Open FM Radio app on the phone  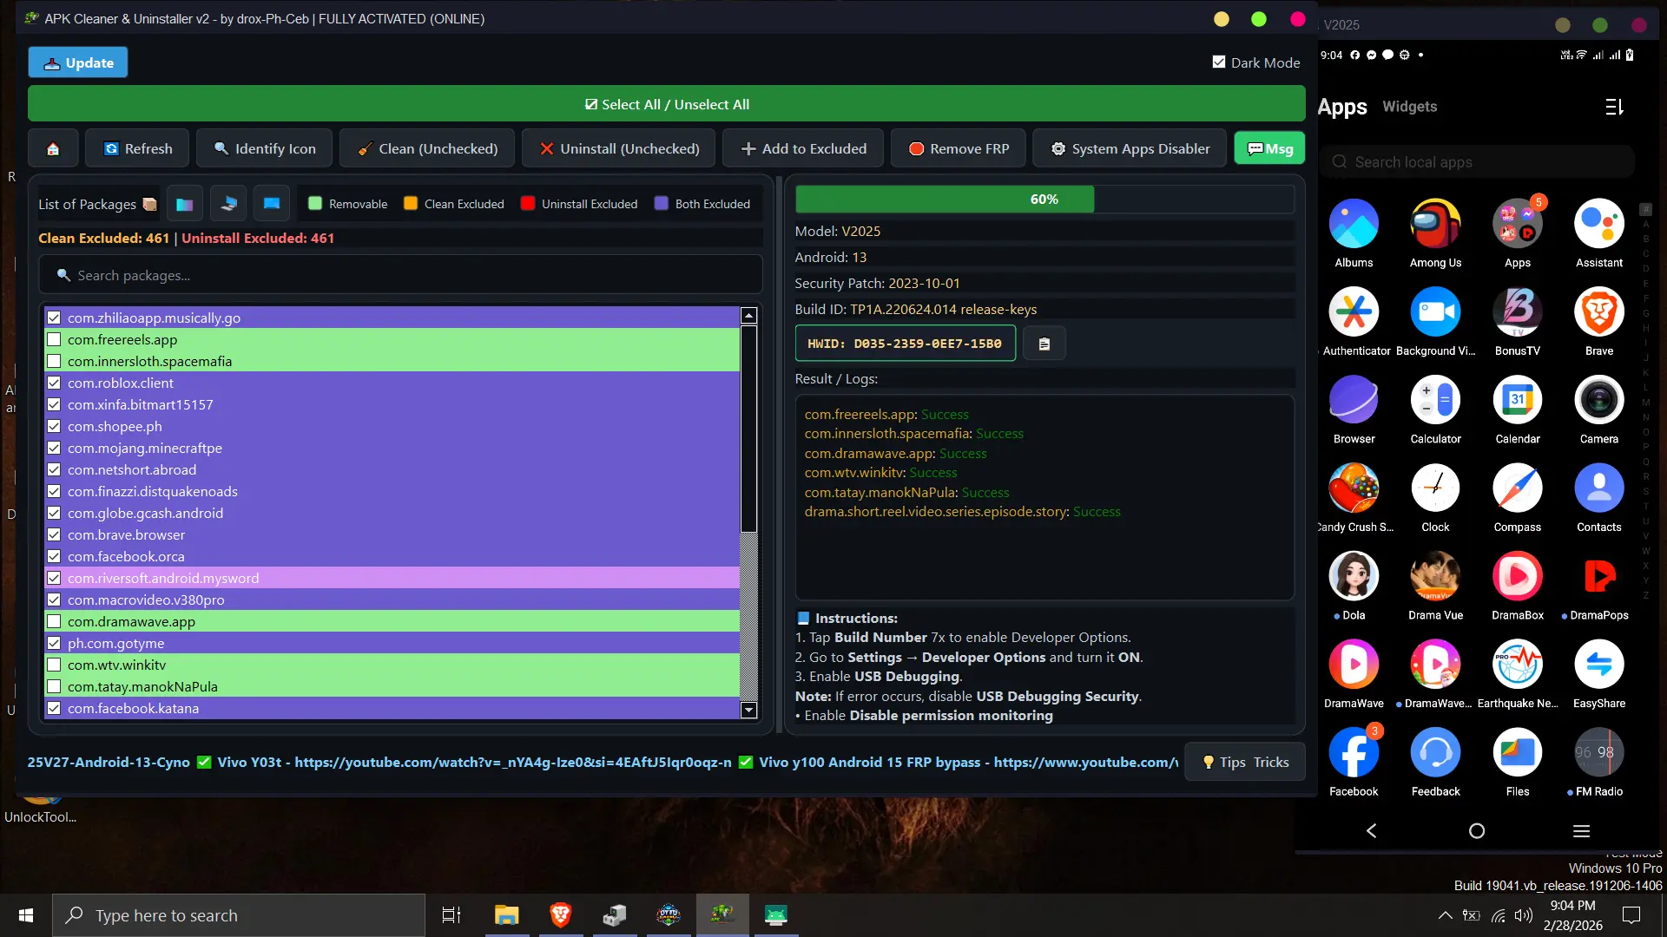click(1598, 752)
